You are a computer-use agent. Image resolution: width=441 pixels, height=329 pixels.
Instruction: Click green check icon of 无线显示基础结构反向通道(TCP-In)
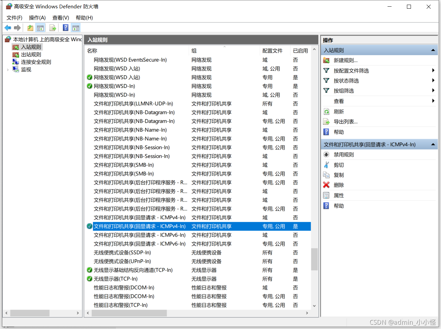click(x=90, y=270)
